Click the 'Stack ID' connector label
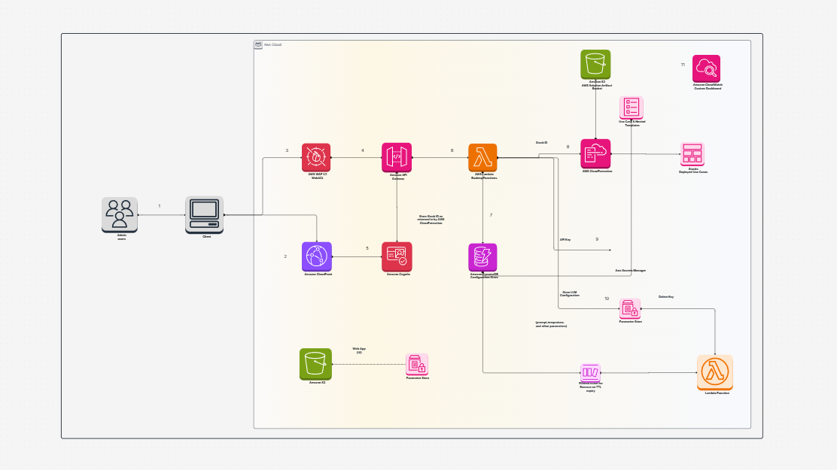837x470 pixels. point(541,143)
